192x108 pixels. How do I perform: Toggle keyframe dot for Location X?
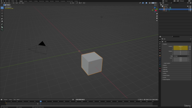[190, 46]
